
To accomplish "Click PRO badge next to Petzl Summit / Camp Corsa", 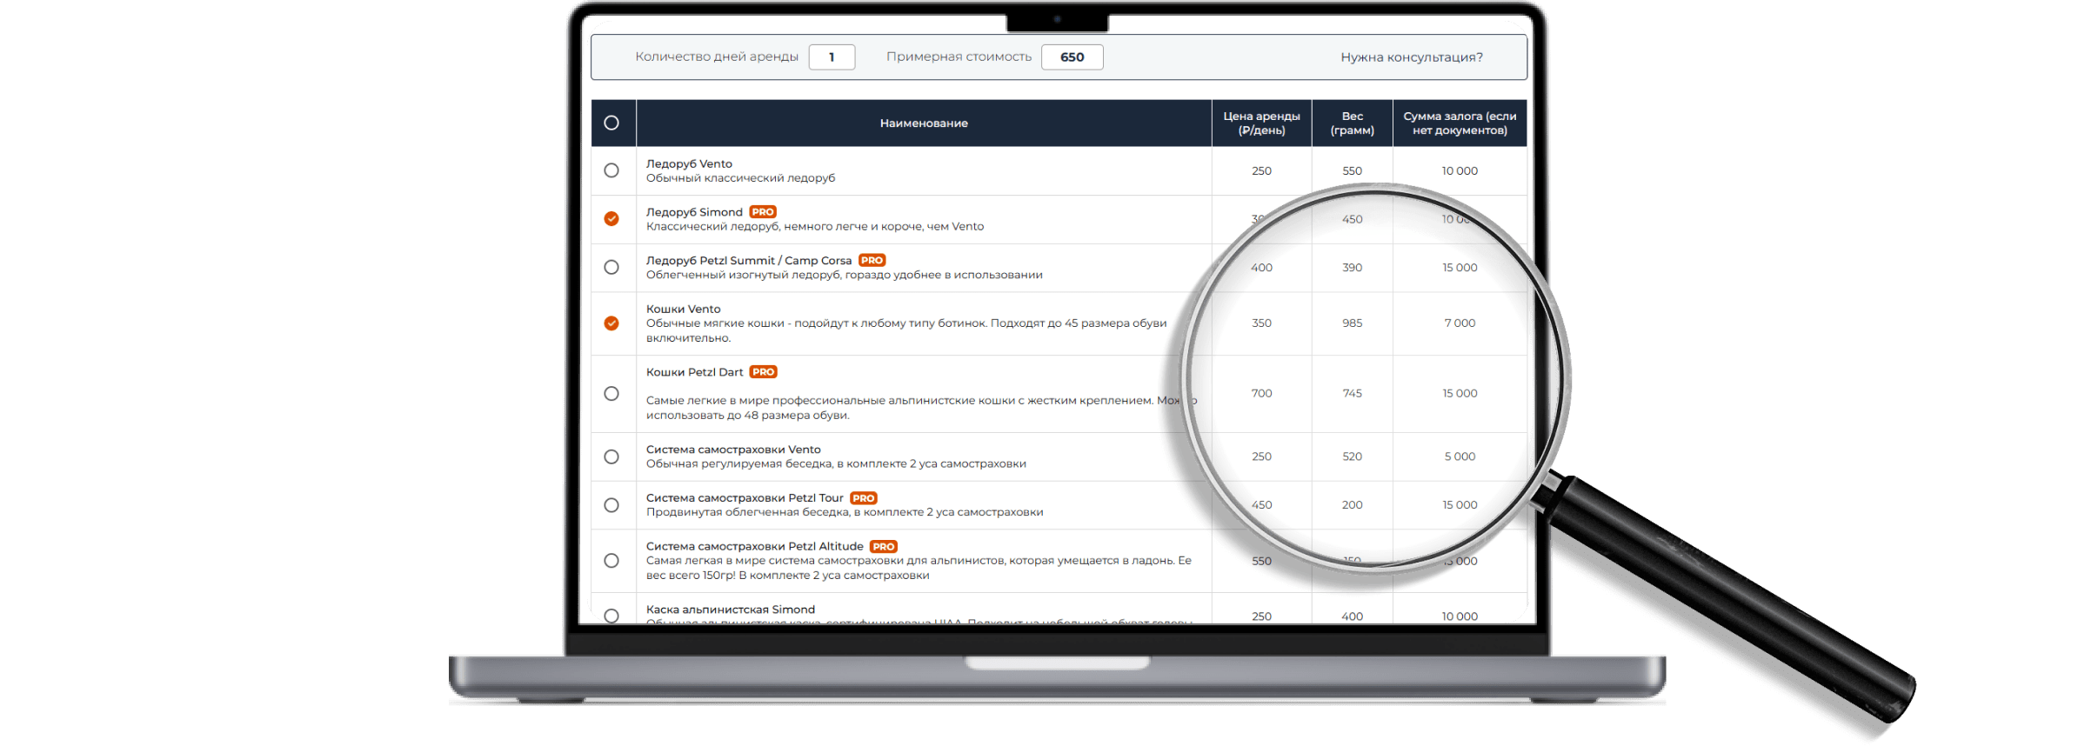I will point(872,260).
